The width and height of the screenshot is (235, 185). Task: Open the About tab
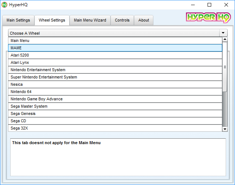[143, 20]
